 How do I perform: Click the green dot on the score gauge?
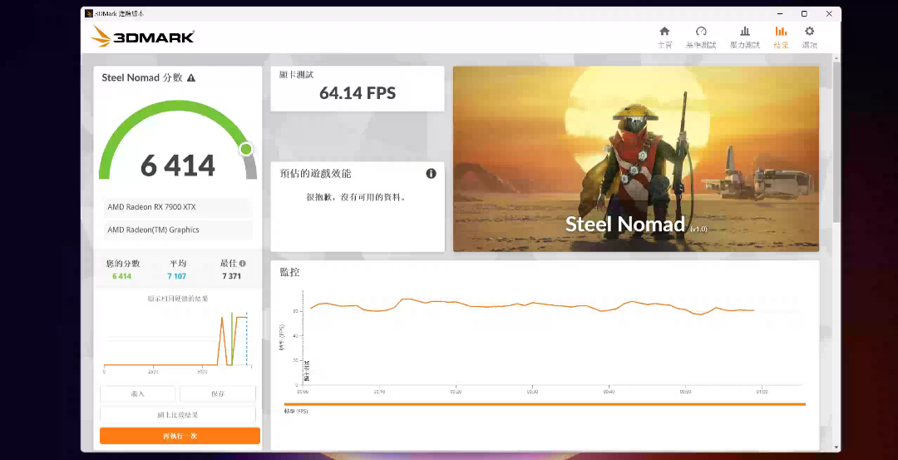246,150
